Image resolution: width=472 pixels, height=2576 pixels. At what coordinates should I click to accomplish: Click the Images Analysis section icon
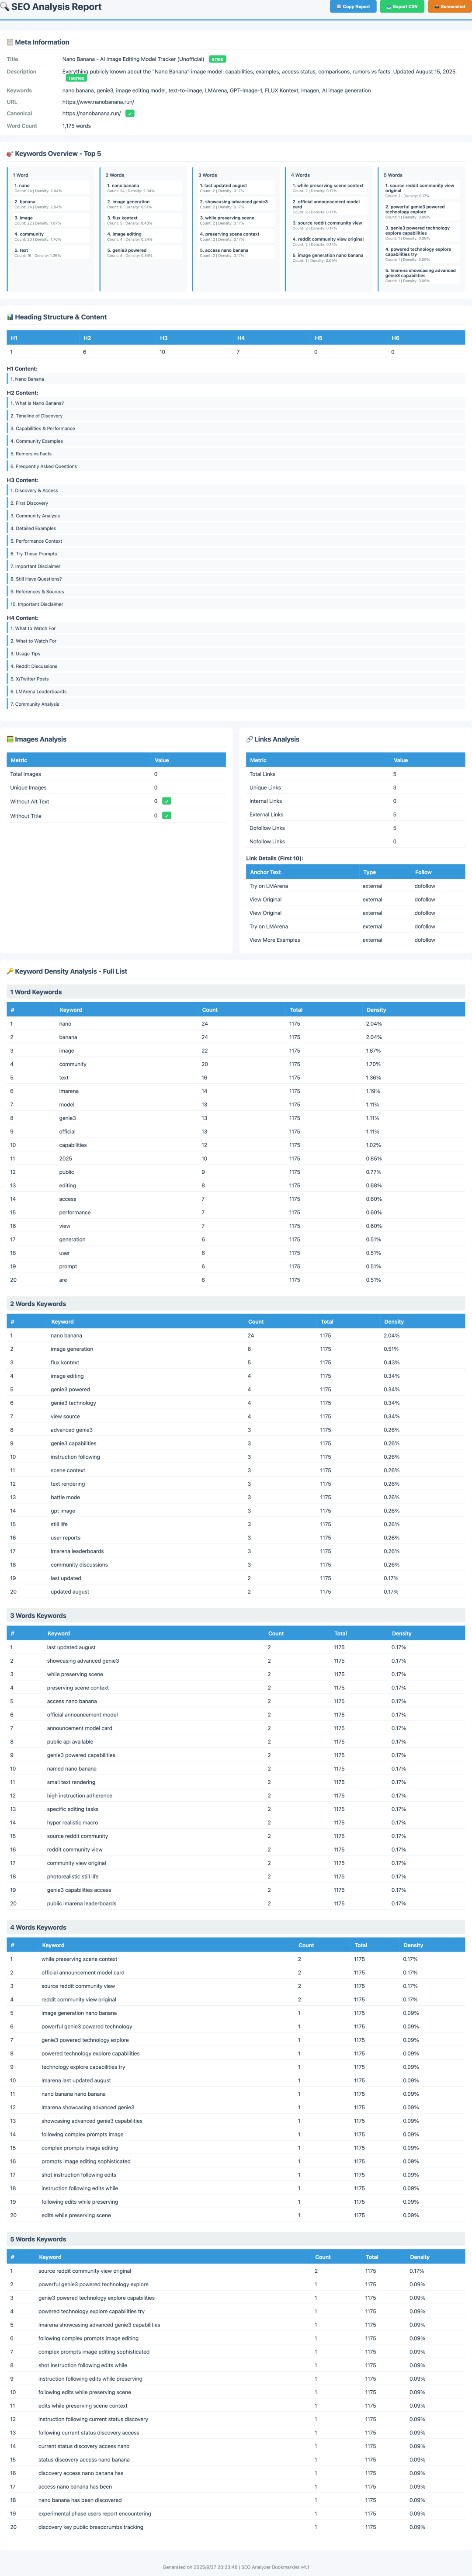pos(10,739)
